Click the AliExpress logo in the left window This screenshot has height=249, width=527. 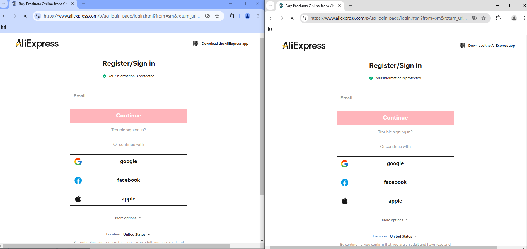tap(37, 44)
